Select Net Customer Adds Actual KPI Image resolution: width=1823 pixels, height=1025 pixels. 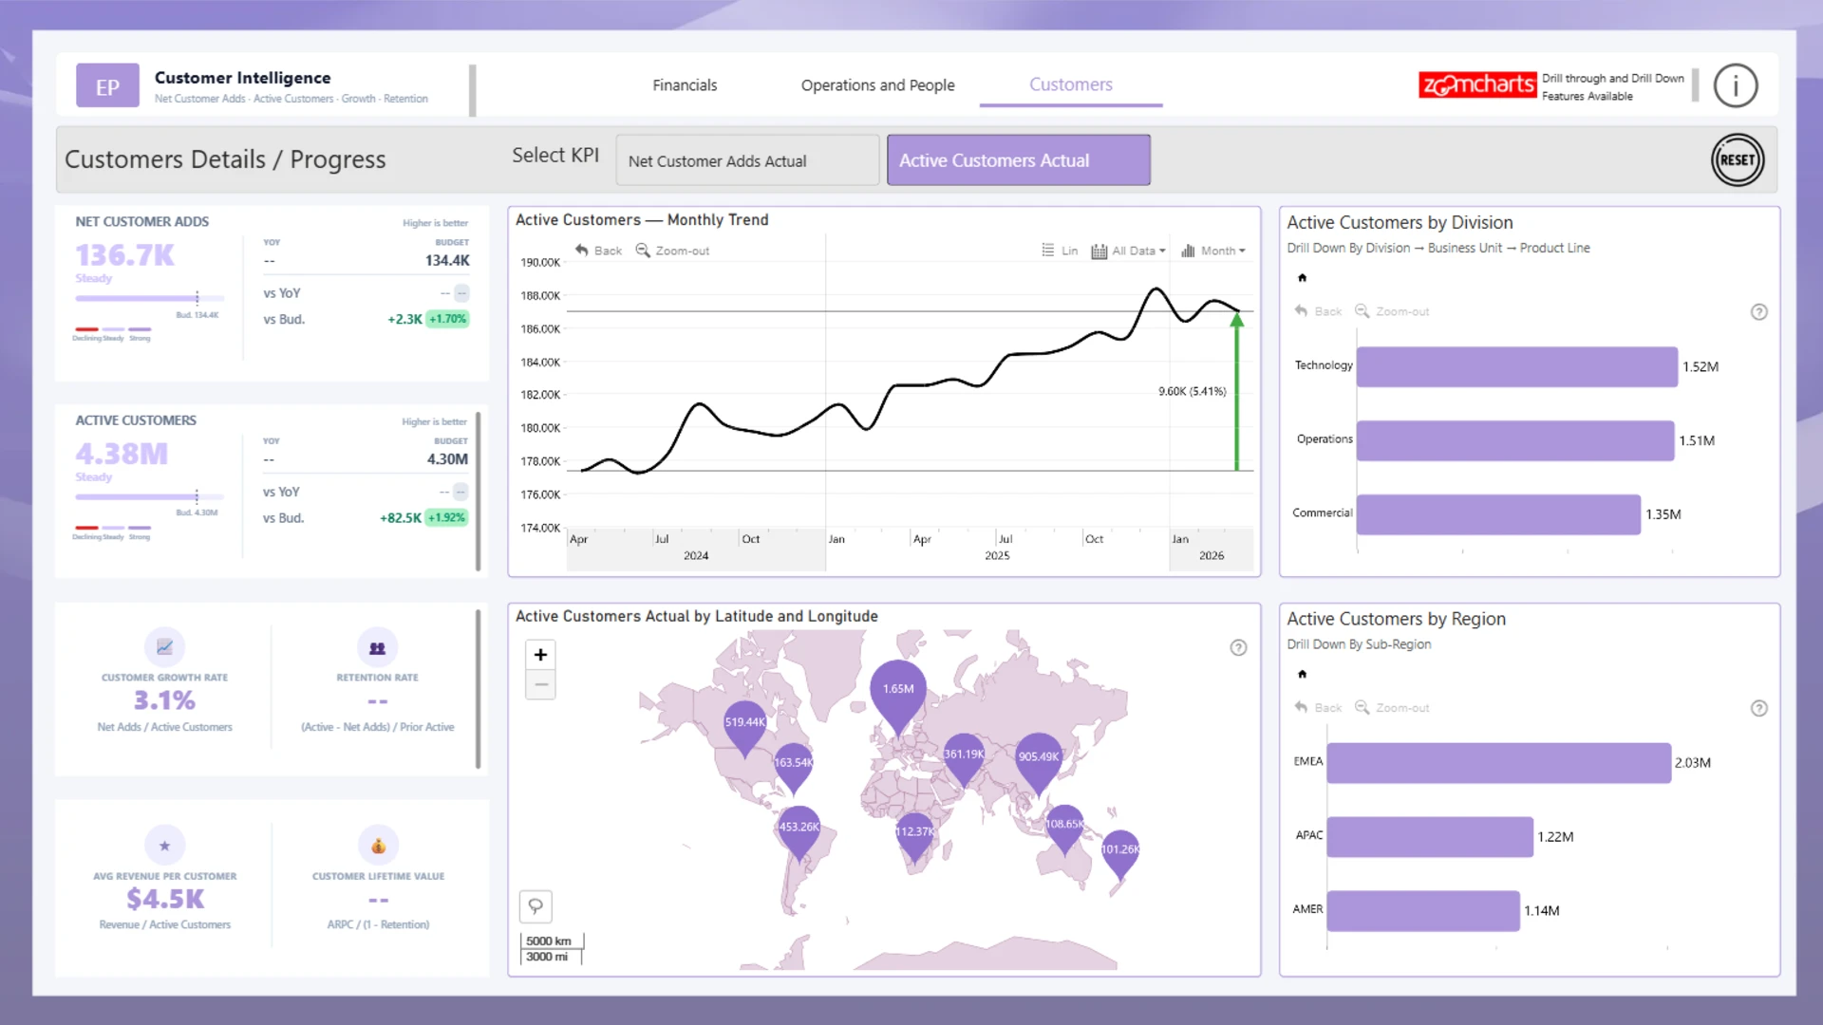click(x=747, y=160)
